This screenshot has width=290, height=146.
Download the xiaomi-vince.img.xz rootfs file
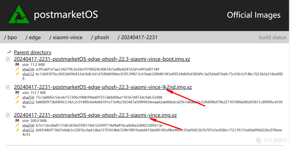tap(95, 115)
